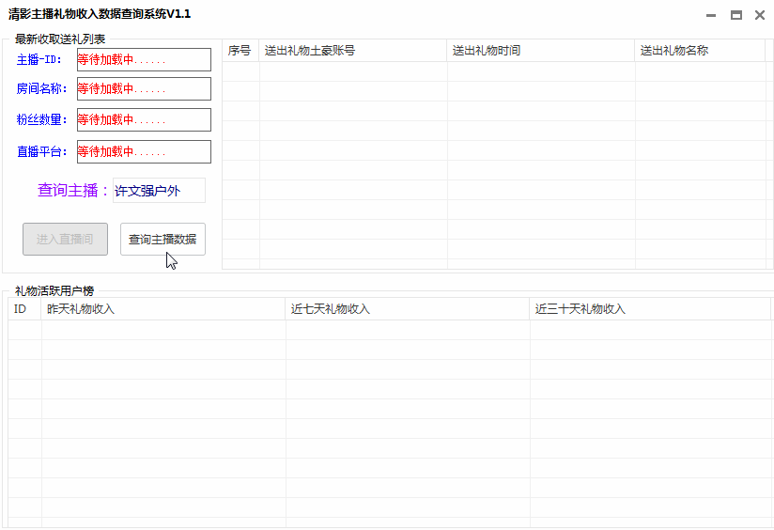Viewport: 774px width, 530px height.
Task: Click 近七天礼物收入 column header
Action: [x=407, y=309]
